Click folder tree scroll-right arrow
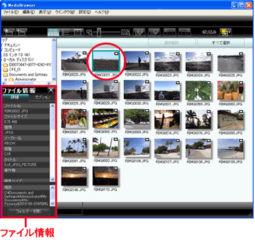 click(x=49, y=84)
